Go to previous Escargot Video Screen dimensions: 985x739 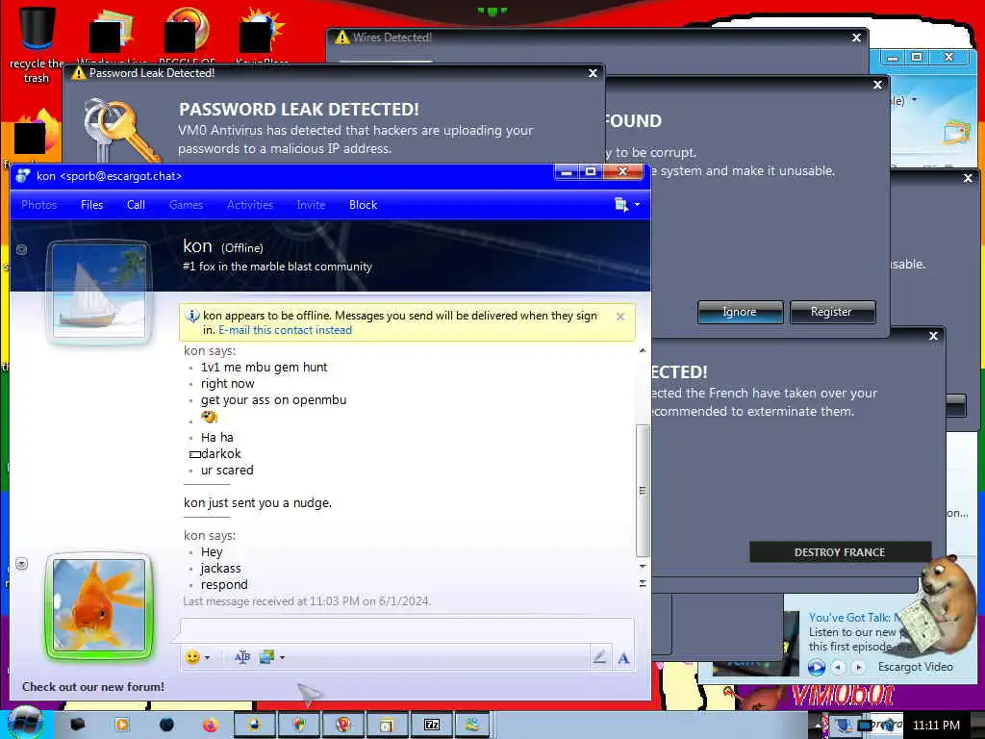coord(839,667)
